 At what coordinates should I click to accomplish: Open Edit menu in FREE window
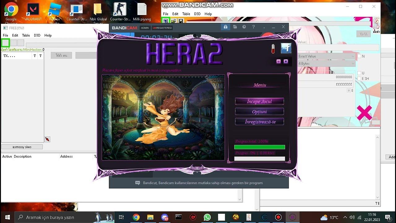(x=15, y=35)
